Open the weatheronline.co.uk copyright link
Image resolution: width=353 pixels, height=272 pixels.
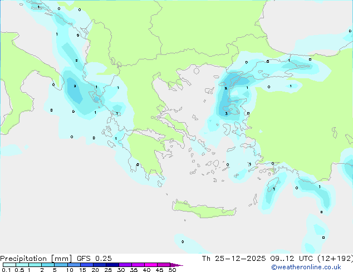[x=306, y=267]
